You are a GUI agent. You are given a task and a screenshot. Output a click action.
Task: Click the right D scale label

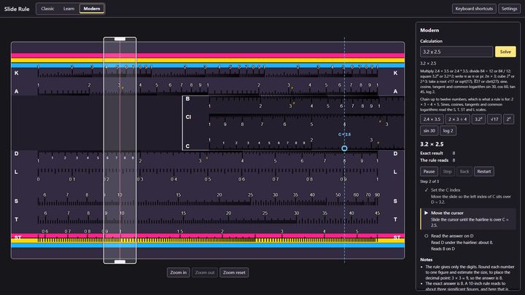pyautogui.click(x=395, y=154)
